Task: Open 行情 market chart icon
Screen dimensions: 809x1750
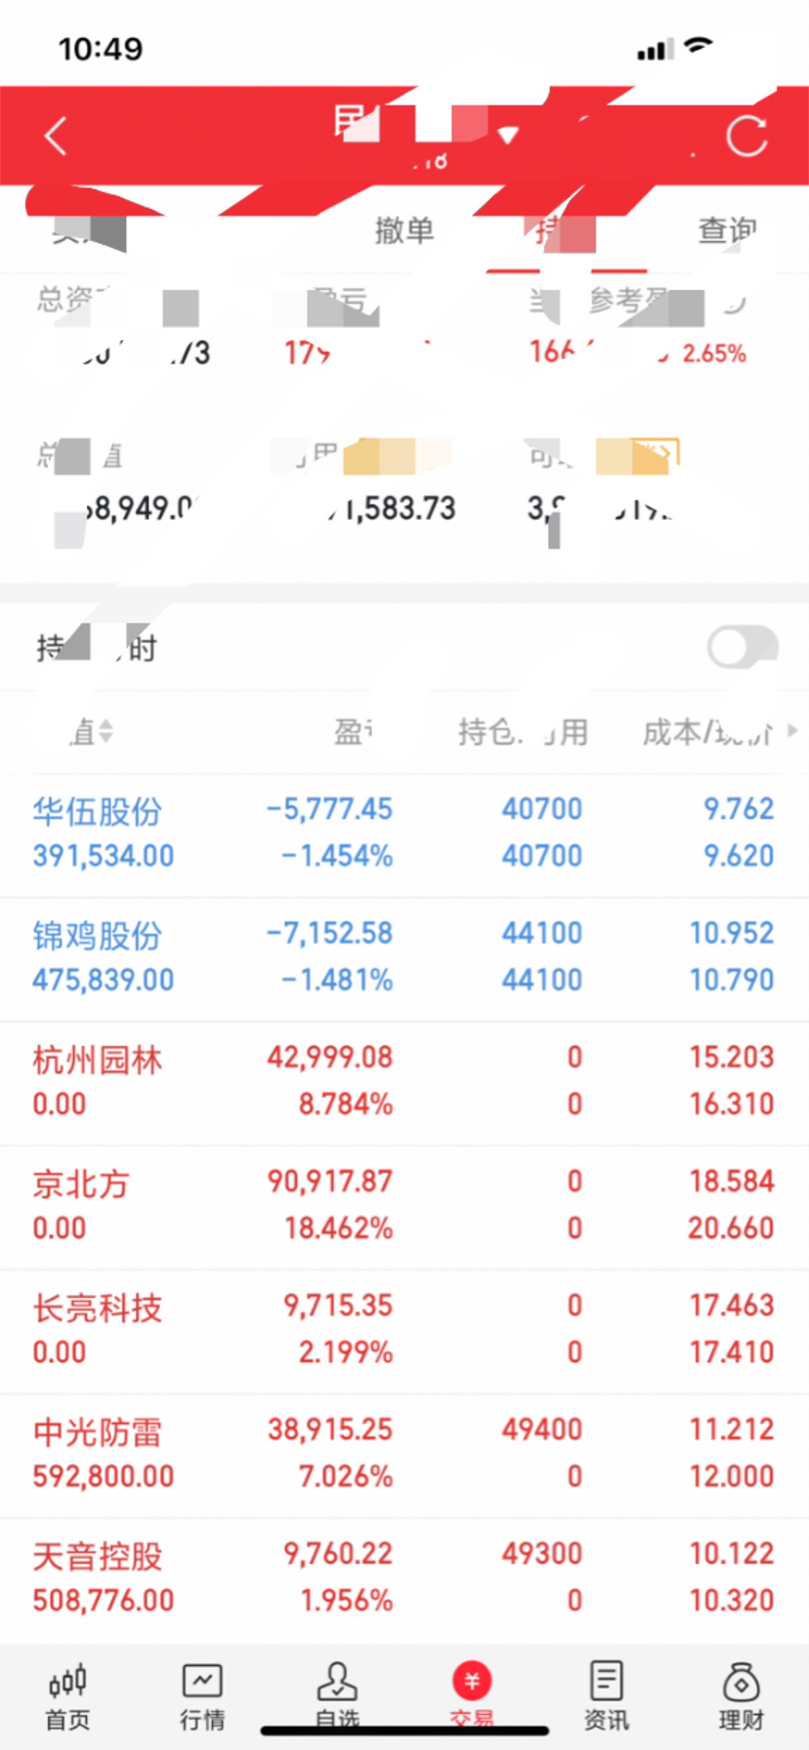Action: (x=202, y=1697)
